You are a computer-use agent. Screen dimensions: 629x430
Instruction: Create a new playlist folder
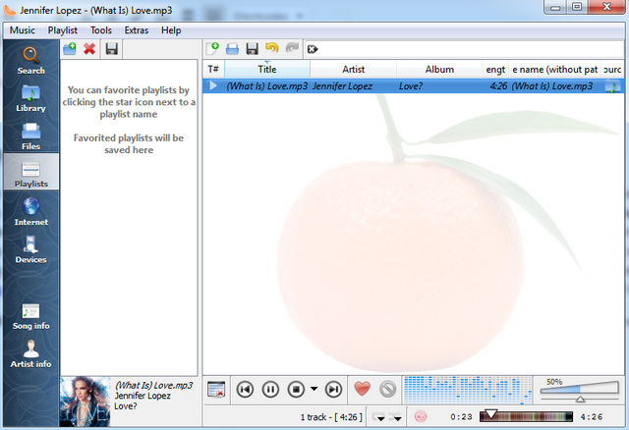[70, 49]
